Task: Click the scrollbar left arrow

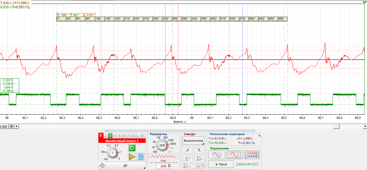Action: [x=16, y=126]
